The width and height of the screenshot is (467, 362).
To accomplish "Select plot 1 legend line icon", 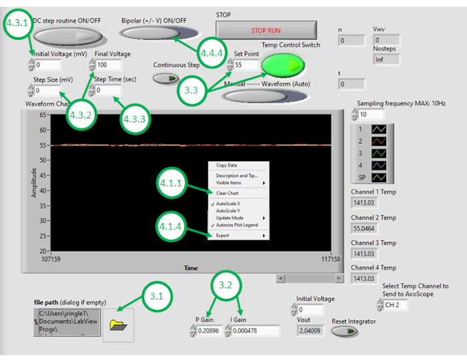I will click(x=379, y=129).
